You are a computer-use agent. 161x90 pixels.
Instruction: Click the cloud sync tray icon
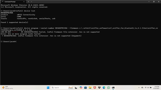142,87
